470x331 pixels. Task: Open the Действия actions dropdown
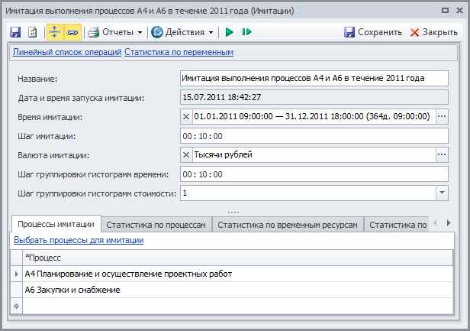[x=182, y=32]
